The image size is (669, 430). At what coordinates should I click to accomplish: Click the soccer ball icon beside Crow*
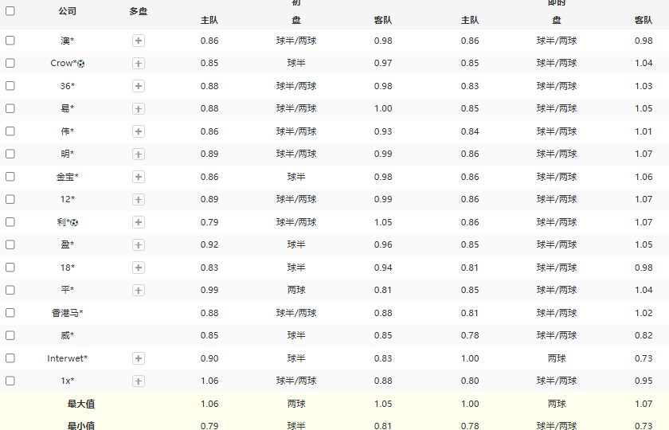pyautogui.click(x=80, y=64)
